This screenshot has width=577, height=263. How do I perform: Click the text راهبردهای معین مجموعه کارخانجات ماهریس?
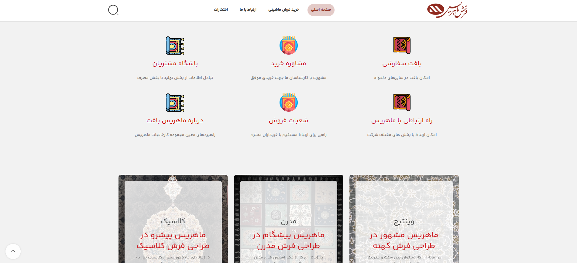[175, 135]
